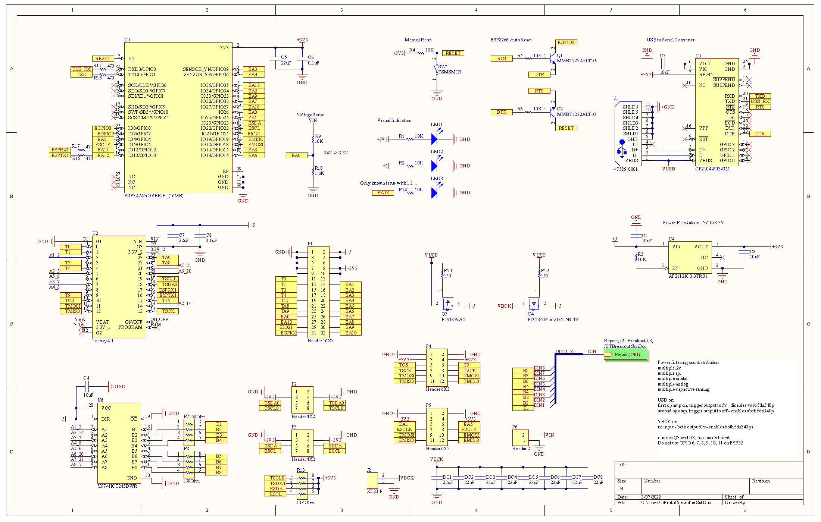This screenshot has width=821, height=522.
Task: Click the Visual Indicators section title
Action: (x=394, y=120)
